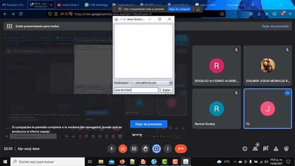Click the Escribe aquí para buscar box
The image size is (295, 166).
click(47, 162)
